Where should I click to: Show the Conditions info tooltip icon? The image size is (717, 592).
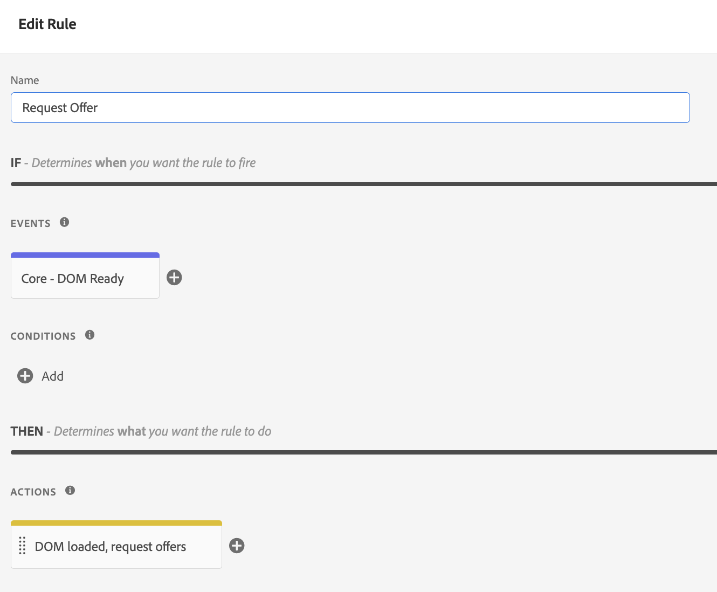click(x=90, y=335)
